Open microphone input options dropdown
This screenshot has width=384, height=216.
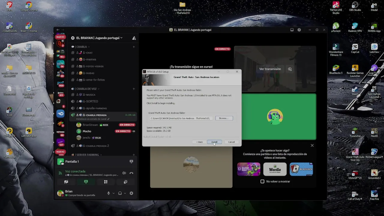pyautogui.click(x=113, y=193)
